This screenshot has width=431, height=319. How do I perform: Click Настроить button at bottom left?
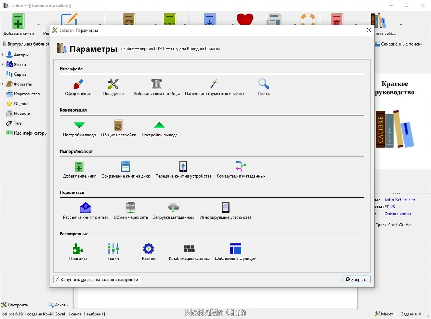tap(15, 305)
